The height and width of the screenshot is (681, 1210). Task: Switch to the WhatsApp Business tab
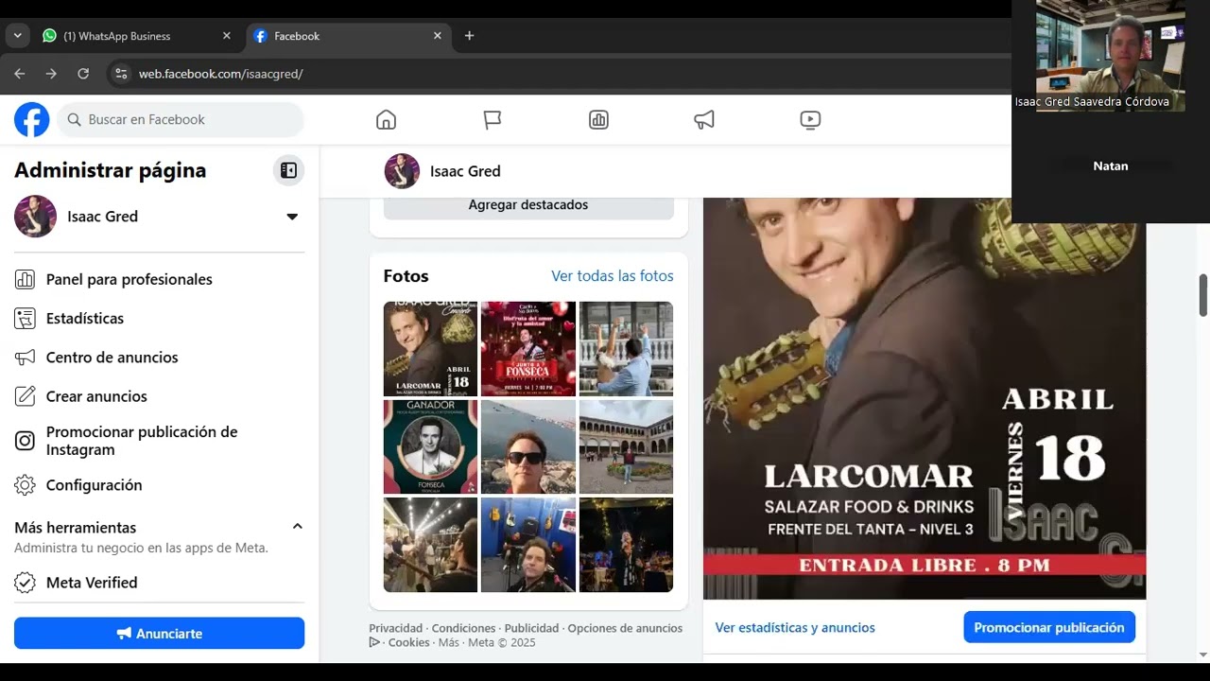137,36
